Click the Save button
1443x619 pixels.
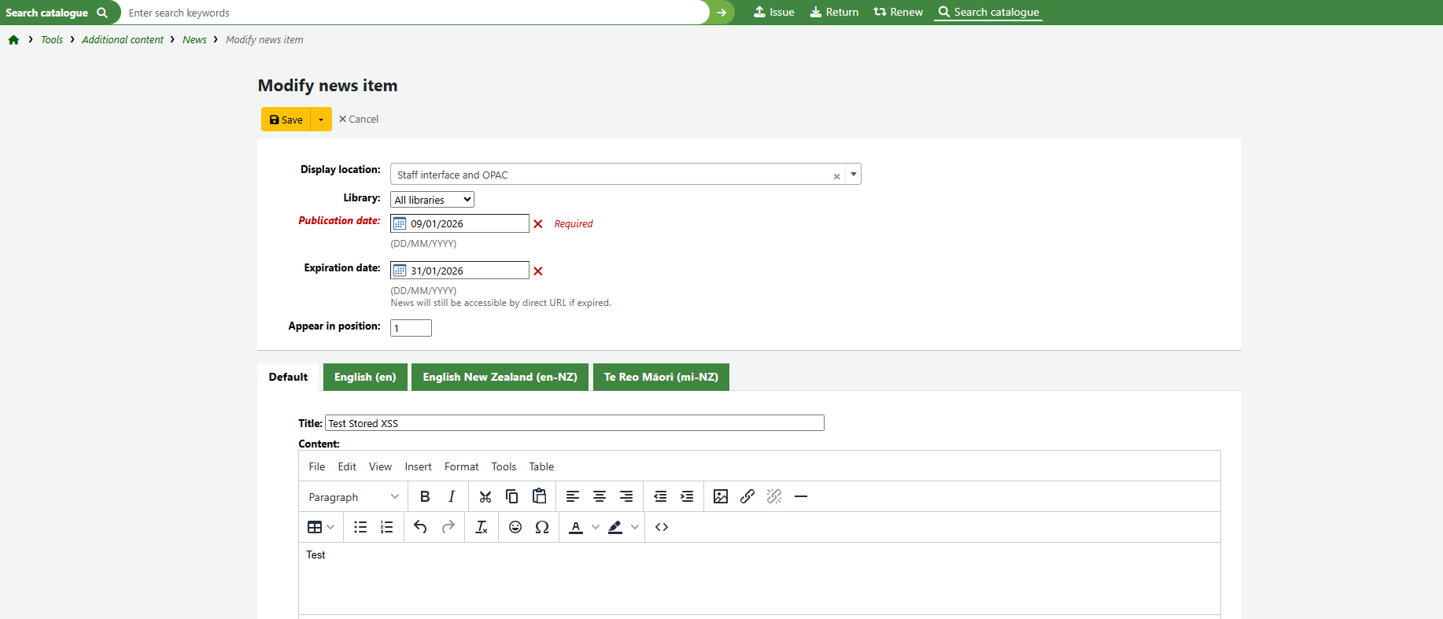tap(286, 120)
